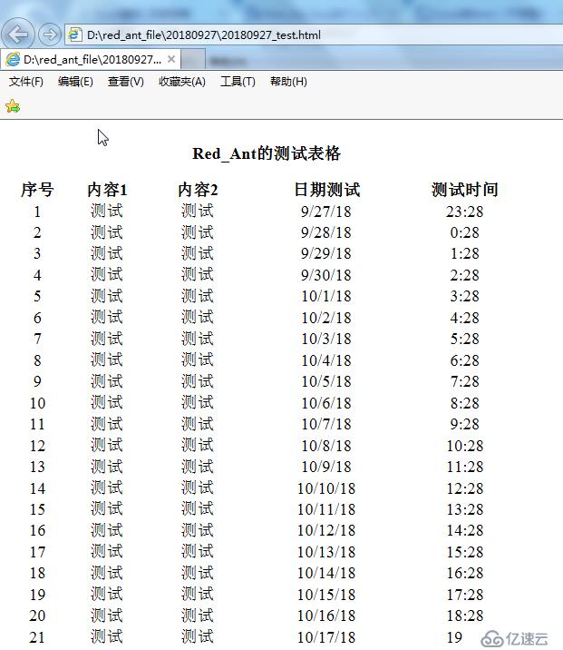Click the 内容2 column header
The image size is (563, 650).
(198, 190)
